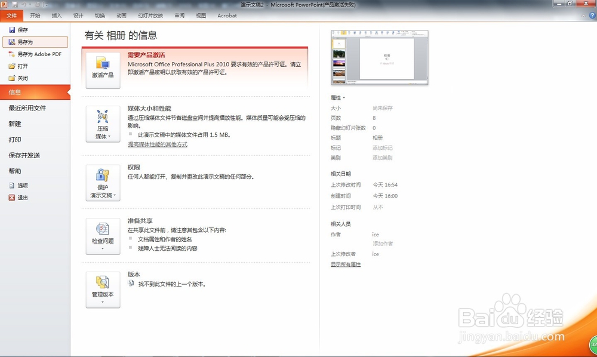Open Check for Issues (检查问题) dropdown

tap(103, 236)
